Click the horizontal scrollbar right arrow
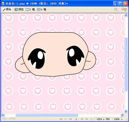 pos(122,115)
